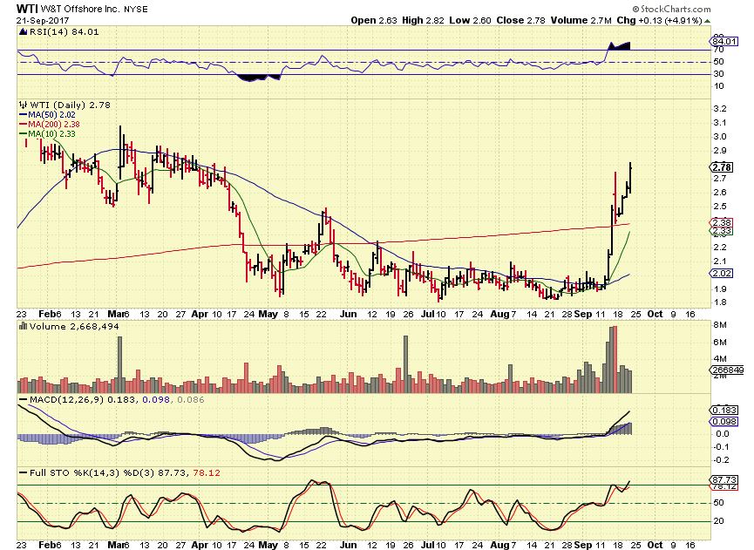Click the 'Sep' label on date axis under price chart
The width and height of the screenshot is (754, 550).
coord(583,314)
